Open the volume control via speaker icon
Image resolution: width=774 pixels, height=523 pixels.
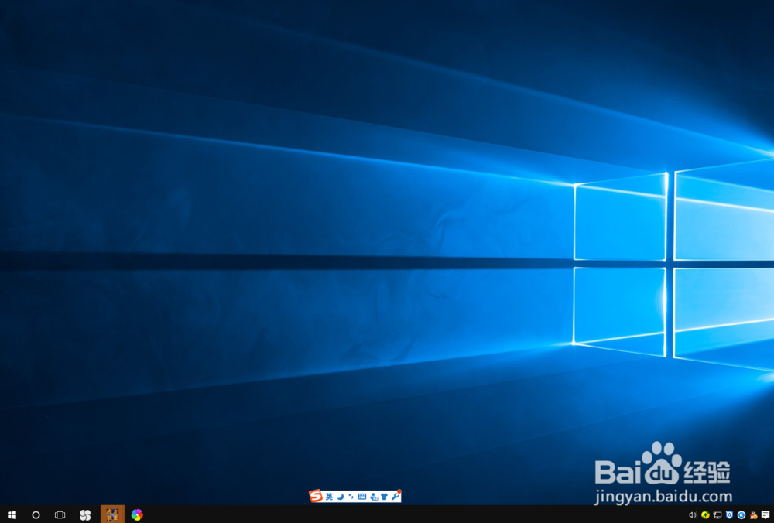693,514
